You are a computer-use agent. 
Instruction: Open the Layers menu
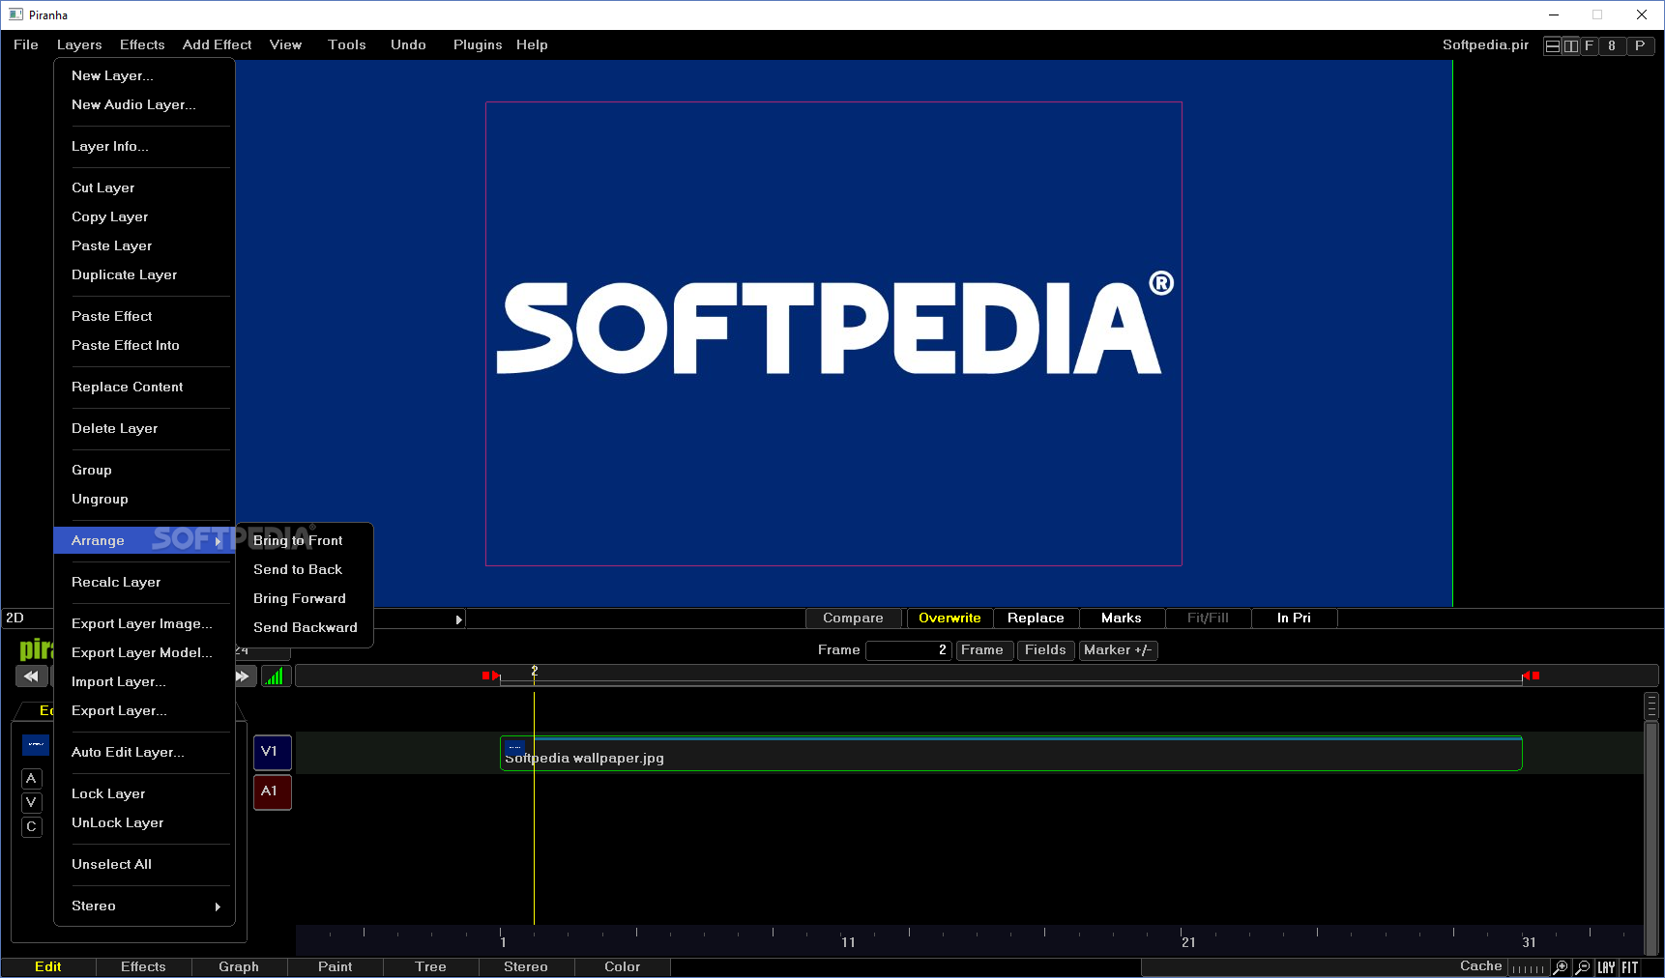click(x=79, y=45)
